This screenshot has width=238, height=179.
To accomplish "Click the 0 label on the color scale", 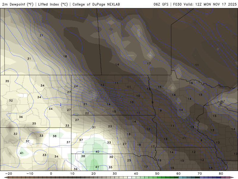I will pyautogui.click(x=51, y=174).
